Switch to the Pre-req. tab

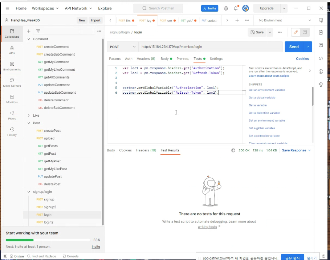point(183,59)
